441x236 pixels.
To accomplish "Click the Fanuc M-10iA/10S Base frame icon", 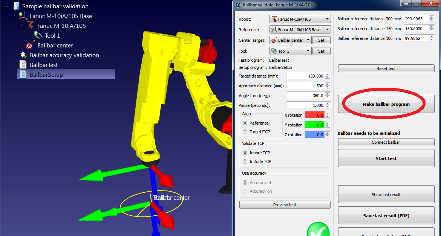I will point(22,16).
